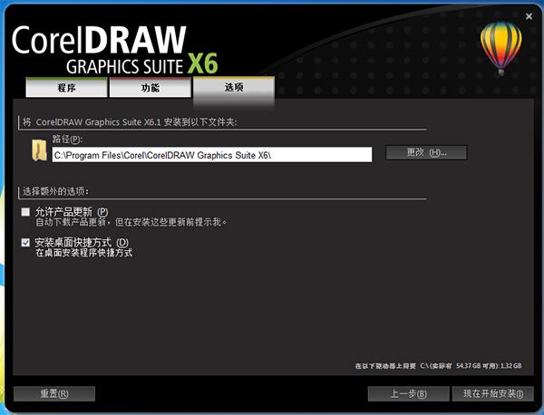Image resolution: width=544 pixels, height=415 pixels.
Task: Click the 选择额外的选项 heading text
Action: click(x=55, y=191)
